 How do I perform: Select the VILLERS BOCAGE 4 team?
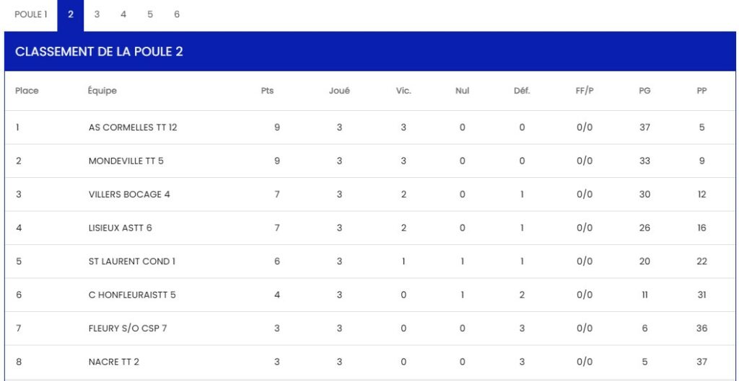[129, 194]
